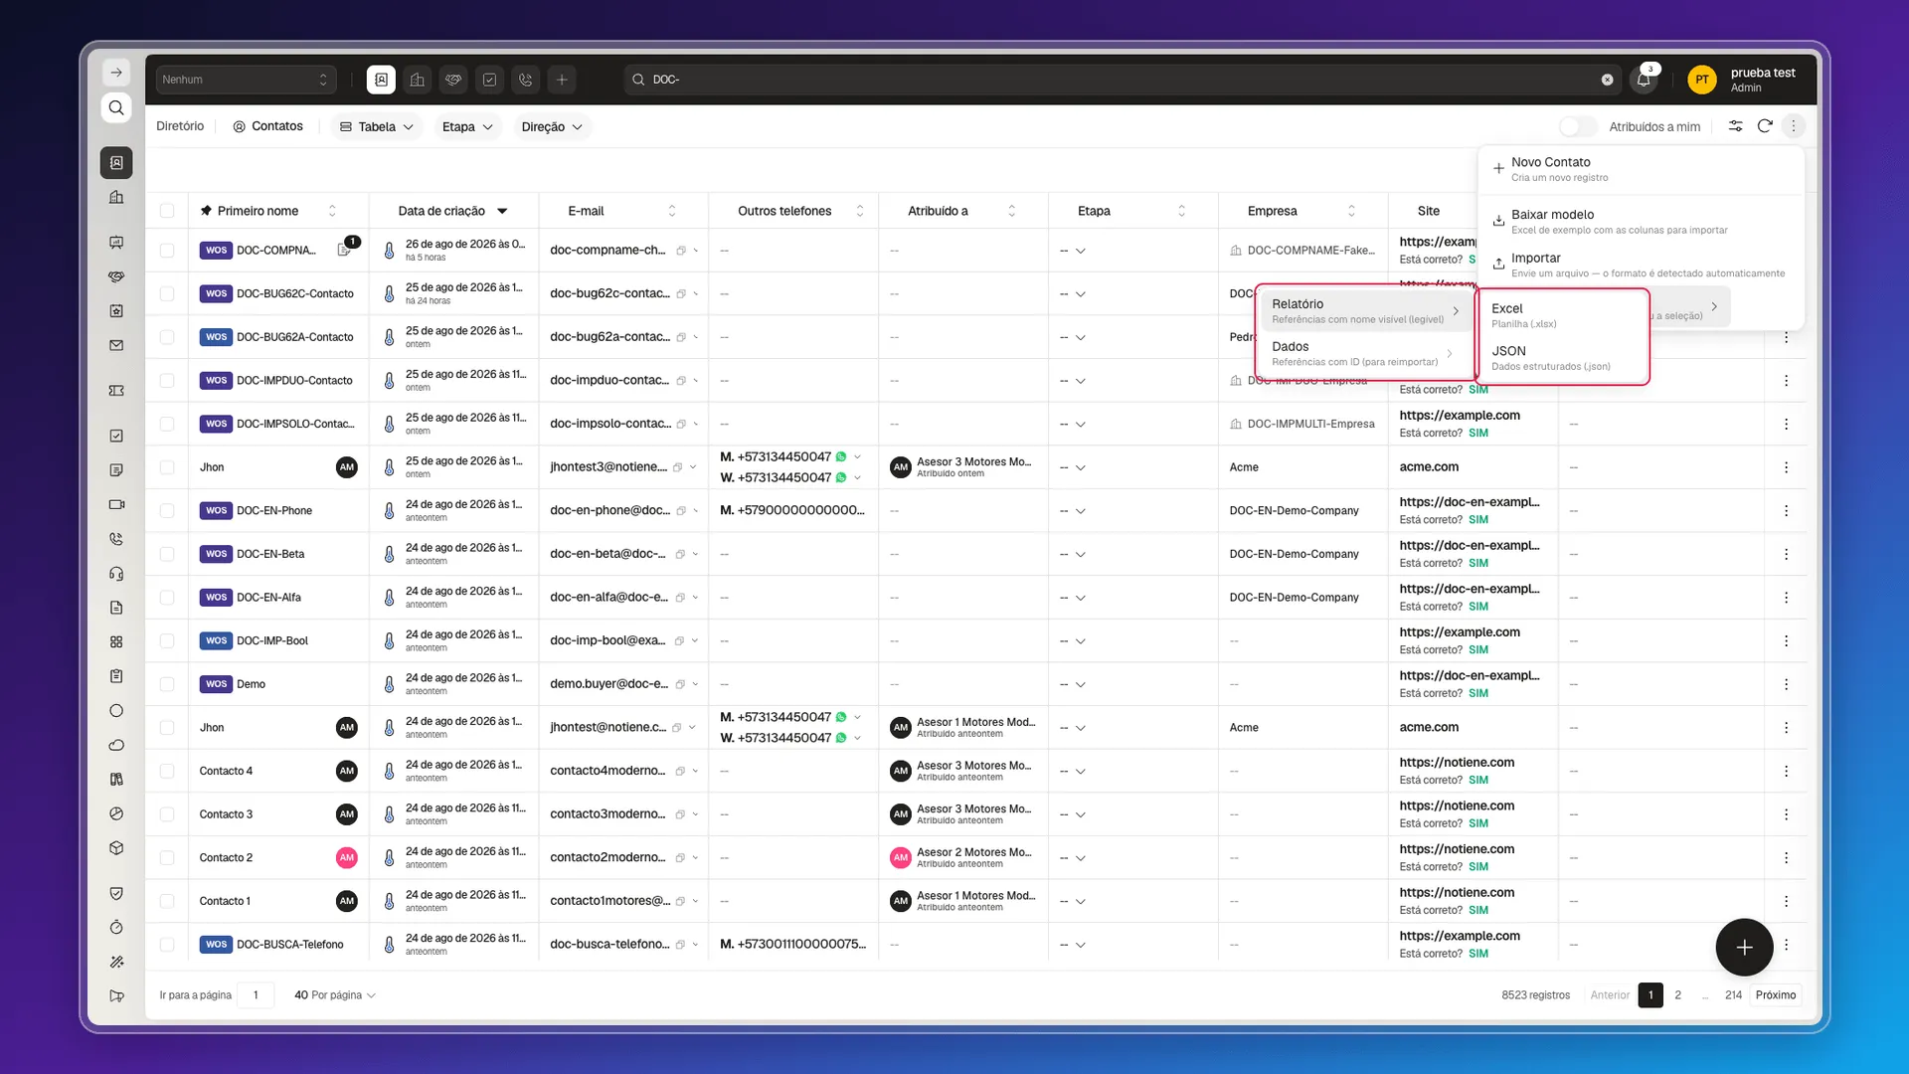Choose Novo Contato menu entry
The image size is (1909, 1074).
(1641, 169)
